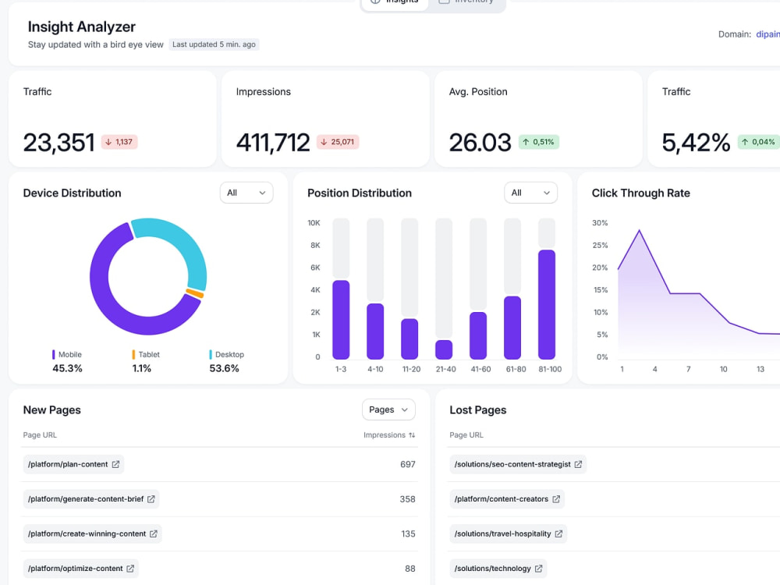Click the Traffic decrease badge 1,137
The height and width of the screenshot is (585, 780).
[x=119, y=142]
